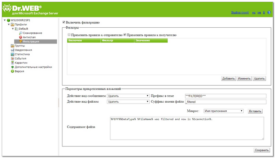Click the Карантин icon
This screenshot has width=275, height=158.
click(x=12, y=63)
